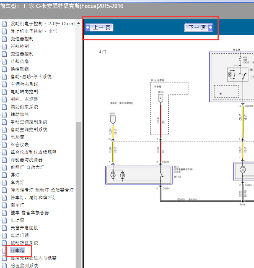Click the tree panel scrollbar thumb
This screenshot has width=254, height=268.
78,195
